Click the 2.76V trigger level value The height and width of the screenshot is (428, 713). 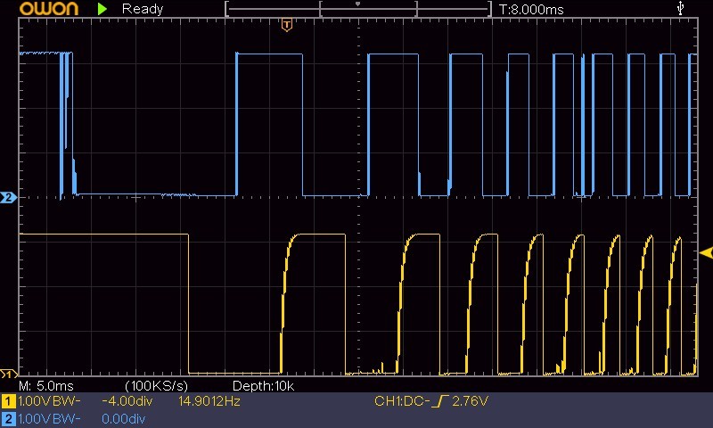(470, 401)
